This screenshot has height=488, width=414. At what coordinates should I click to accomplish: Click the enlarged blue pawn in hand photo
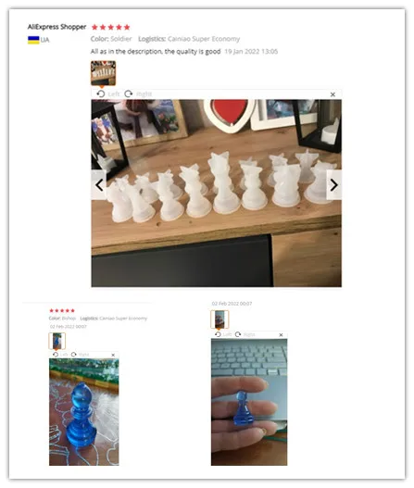[x=249, y=402]
